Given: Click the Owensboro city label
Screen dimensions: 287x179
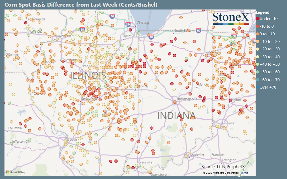Looking at the screenshot, I should pyautogui.click(x=159, y=175).
